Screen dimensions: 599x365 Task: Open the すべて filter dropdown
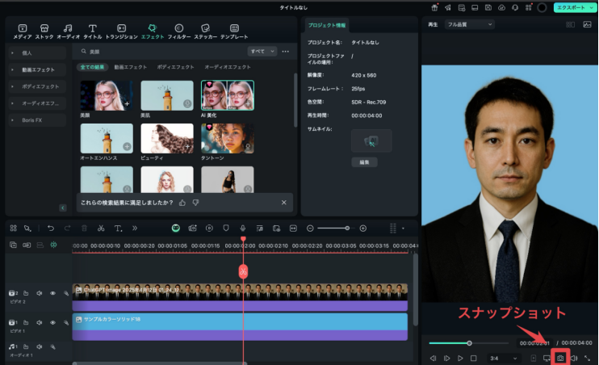pos(262,51)
